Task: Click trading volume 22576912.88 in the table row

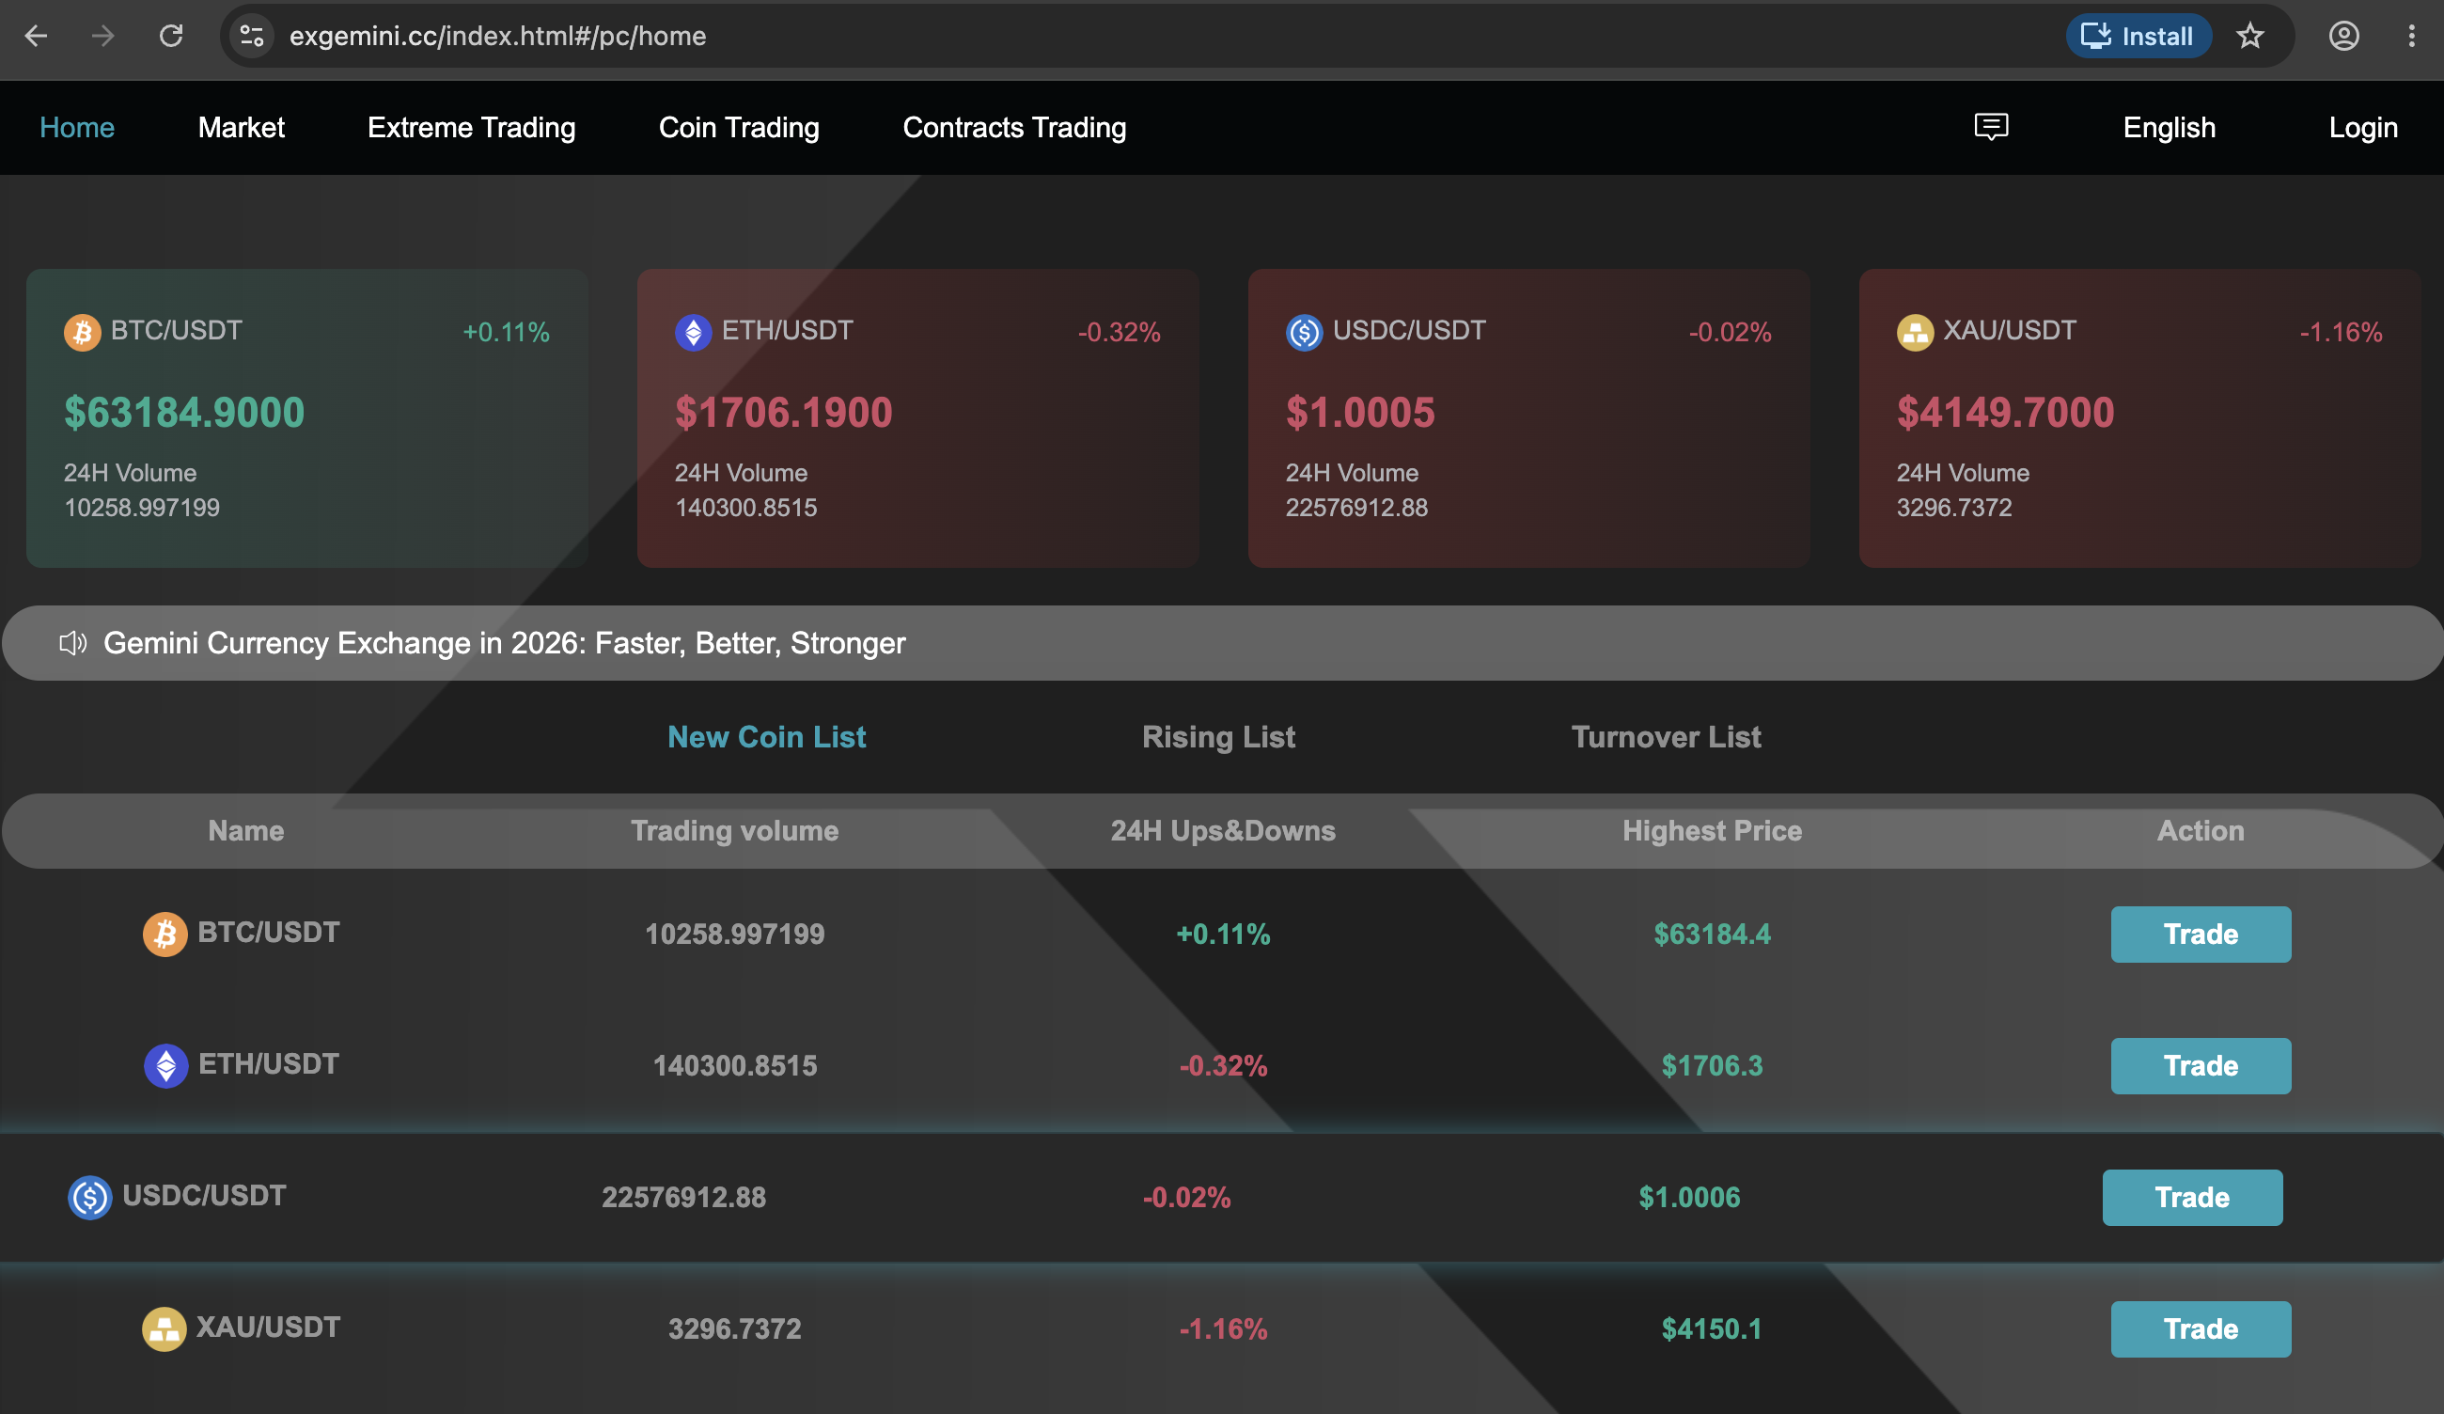Action: coord(683,1198)
